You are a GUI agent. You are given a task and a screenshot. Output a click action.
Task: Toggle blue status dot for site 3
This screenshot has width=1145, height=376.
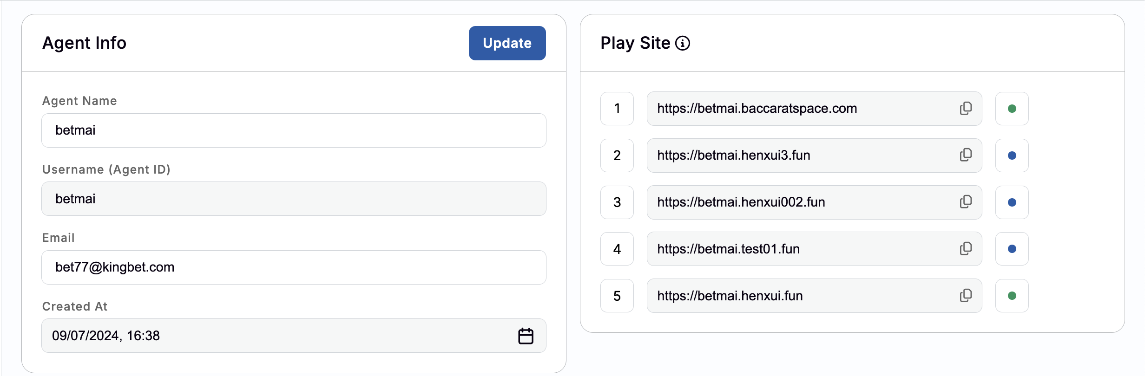click(1012, 202)
